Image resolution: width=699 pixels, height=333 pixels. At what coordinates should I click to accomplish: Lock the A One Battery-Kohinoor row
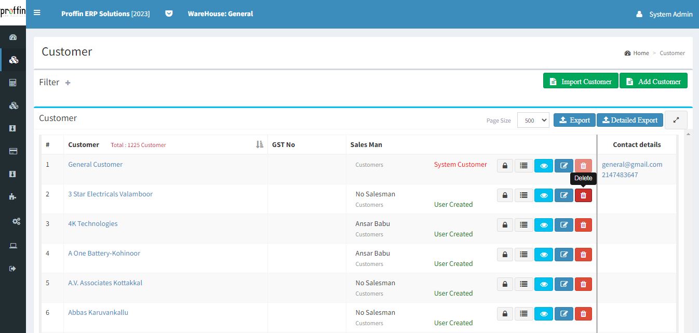click(x=505, y=255)
